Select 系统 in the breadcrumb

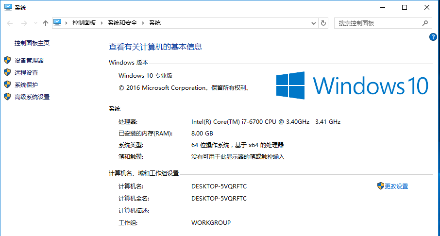tap(155, 23)
